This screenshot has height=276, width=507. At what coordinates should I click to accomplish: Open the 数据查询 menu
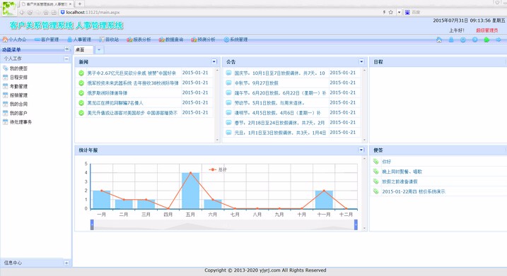pos(171,40)
